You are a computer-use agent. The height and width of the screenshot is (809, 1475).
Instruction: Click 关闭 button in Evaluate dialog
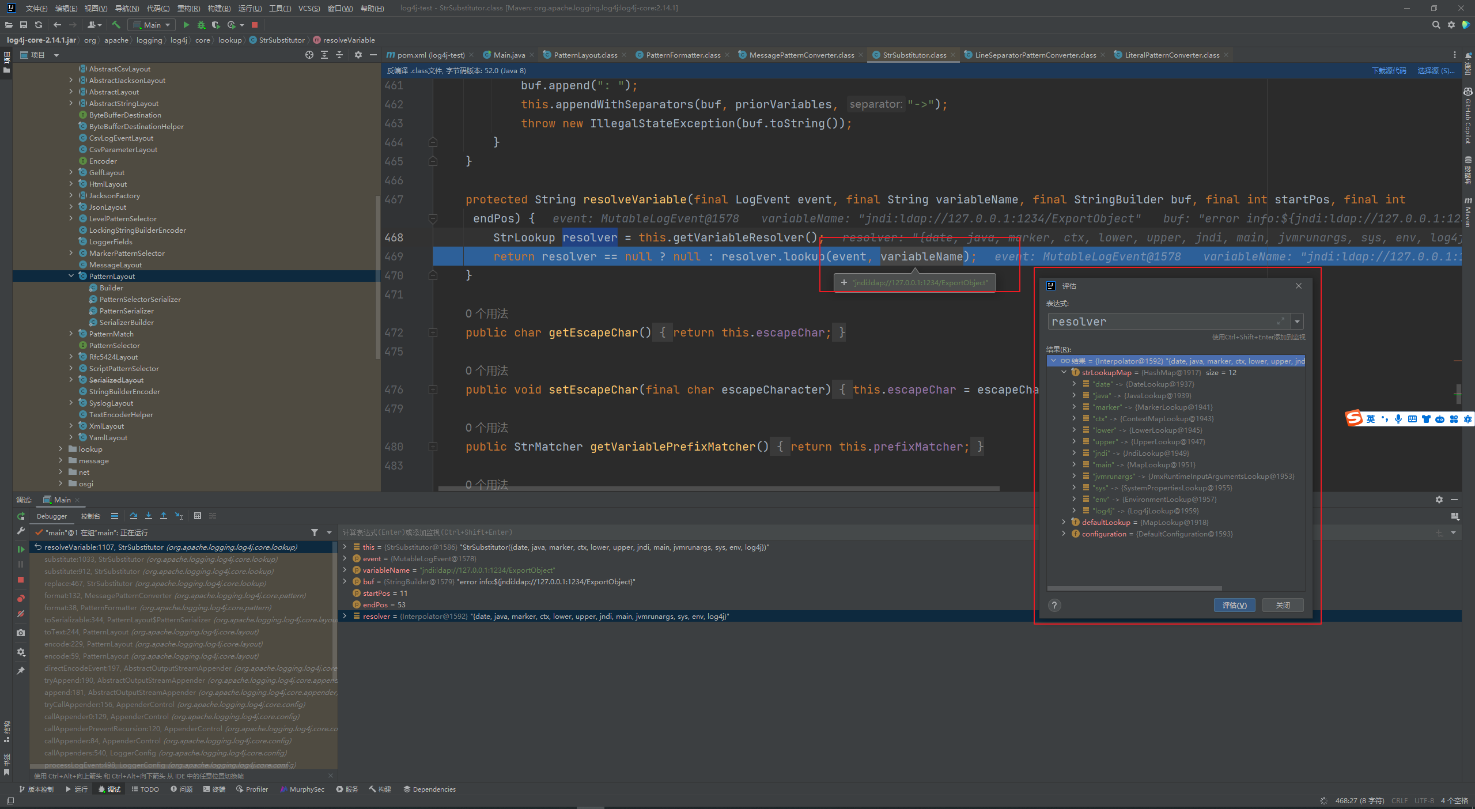[x=1283, y=605]
